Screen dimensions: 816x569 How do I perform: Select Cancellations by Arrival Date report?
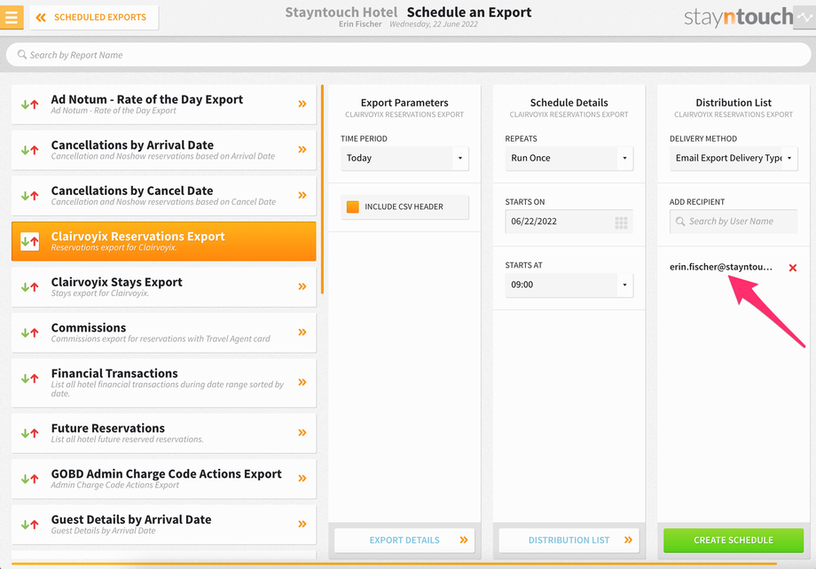(x=163, y=150)
